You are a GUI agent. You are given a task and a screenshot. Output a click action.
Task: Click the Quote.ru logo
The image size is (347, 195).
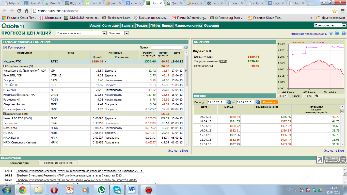coord(13,26)
